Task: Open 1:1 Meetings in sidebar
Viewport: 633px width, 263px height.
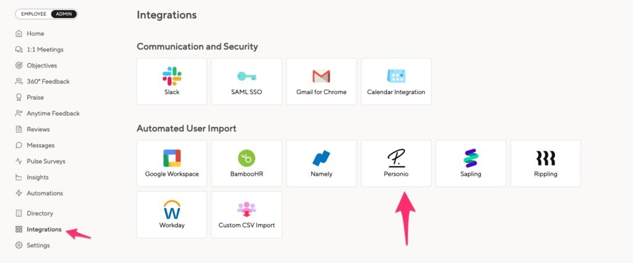Action: coord(45,50)
